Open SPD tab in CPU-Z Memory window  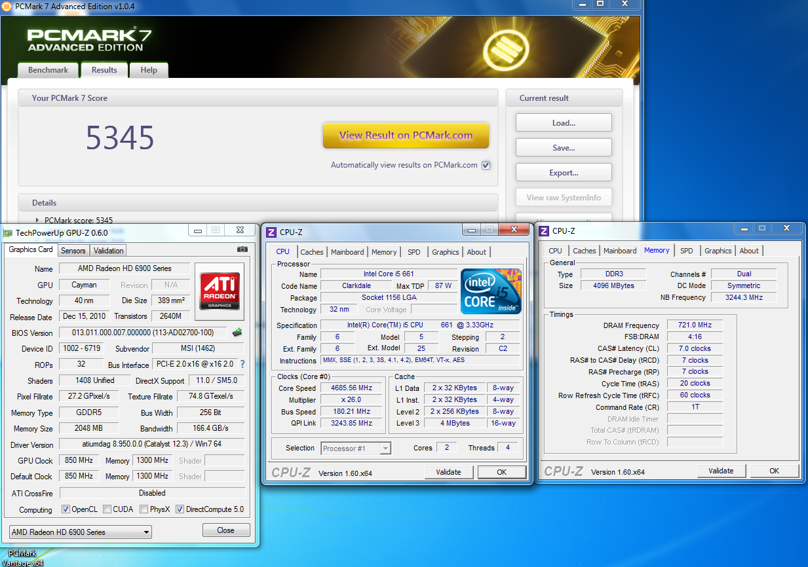(686, 251)
